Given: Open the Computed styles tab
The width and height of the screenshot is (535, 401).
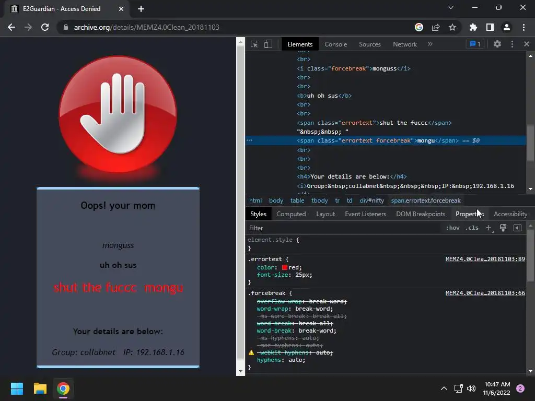Looking at the screenshot, I should click(291, 214).
